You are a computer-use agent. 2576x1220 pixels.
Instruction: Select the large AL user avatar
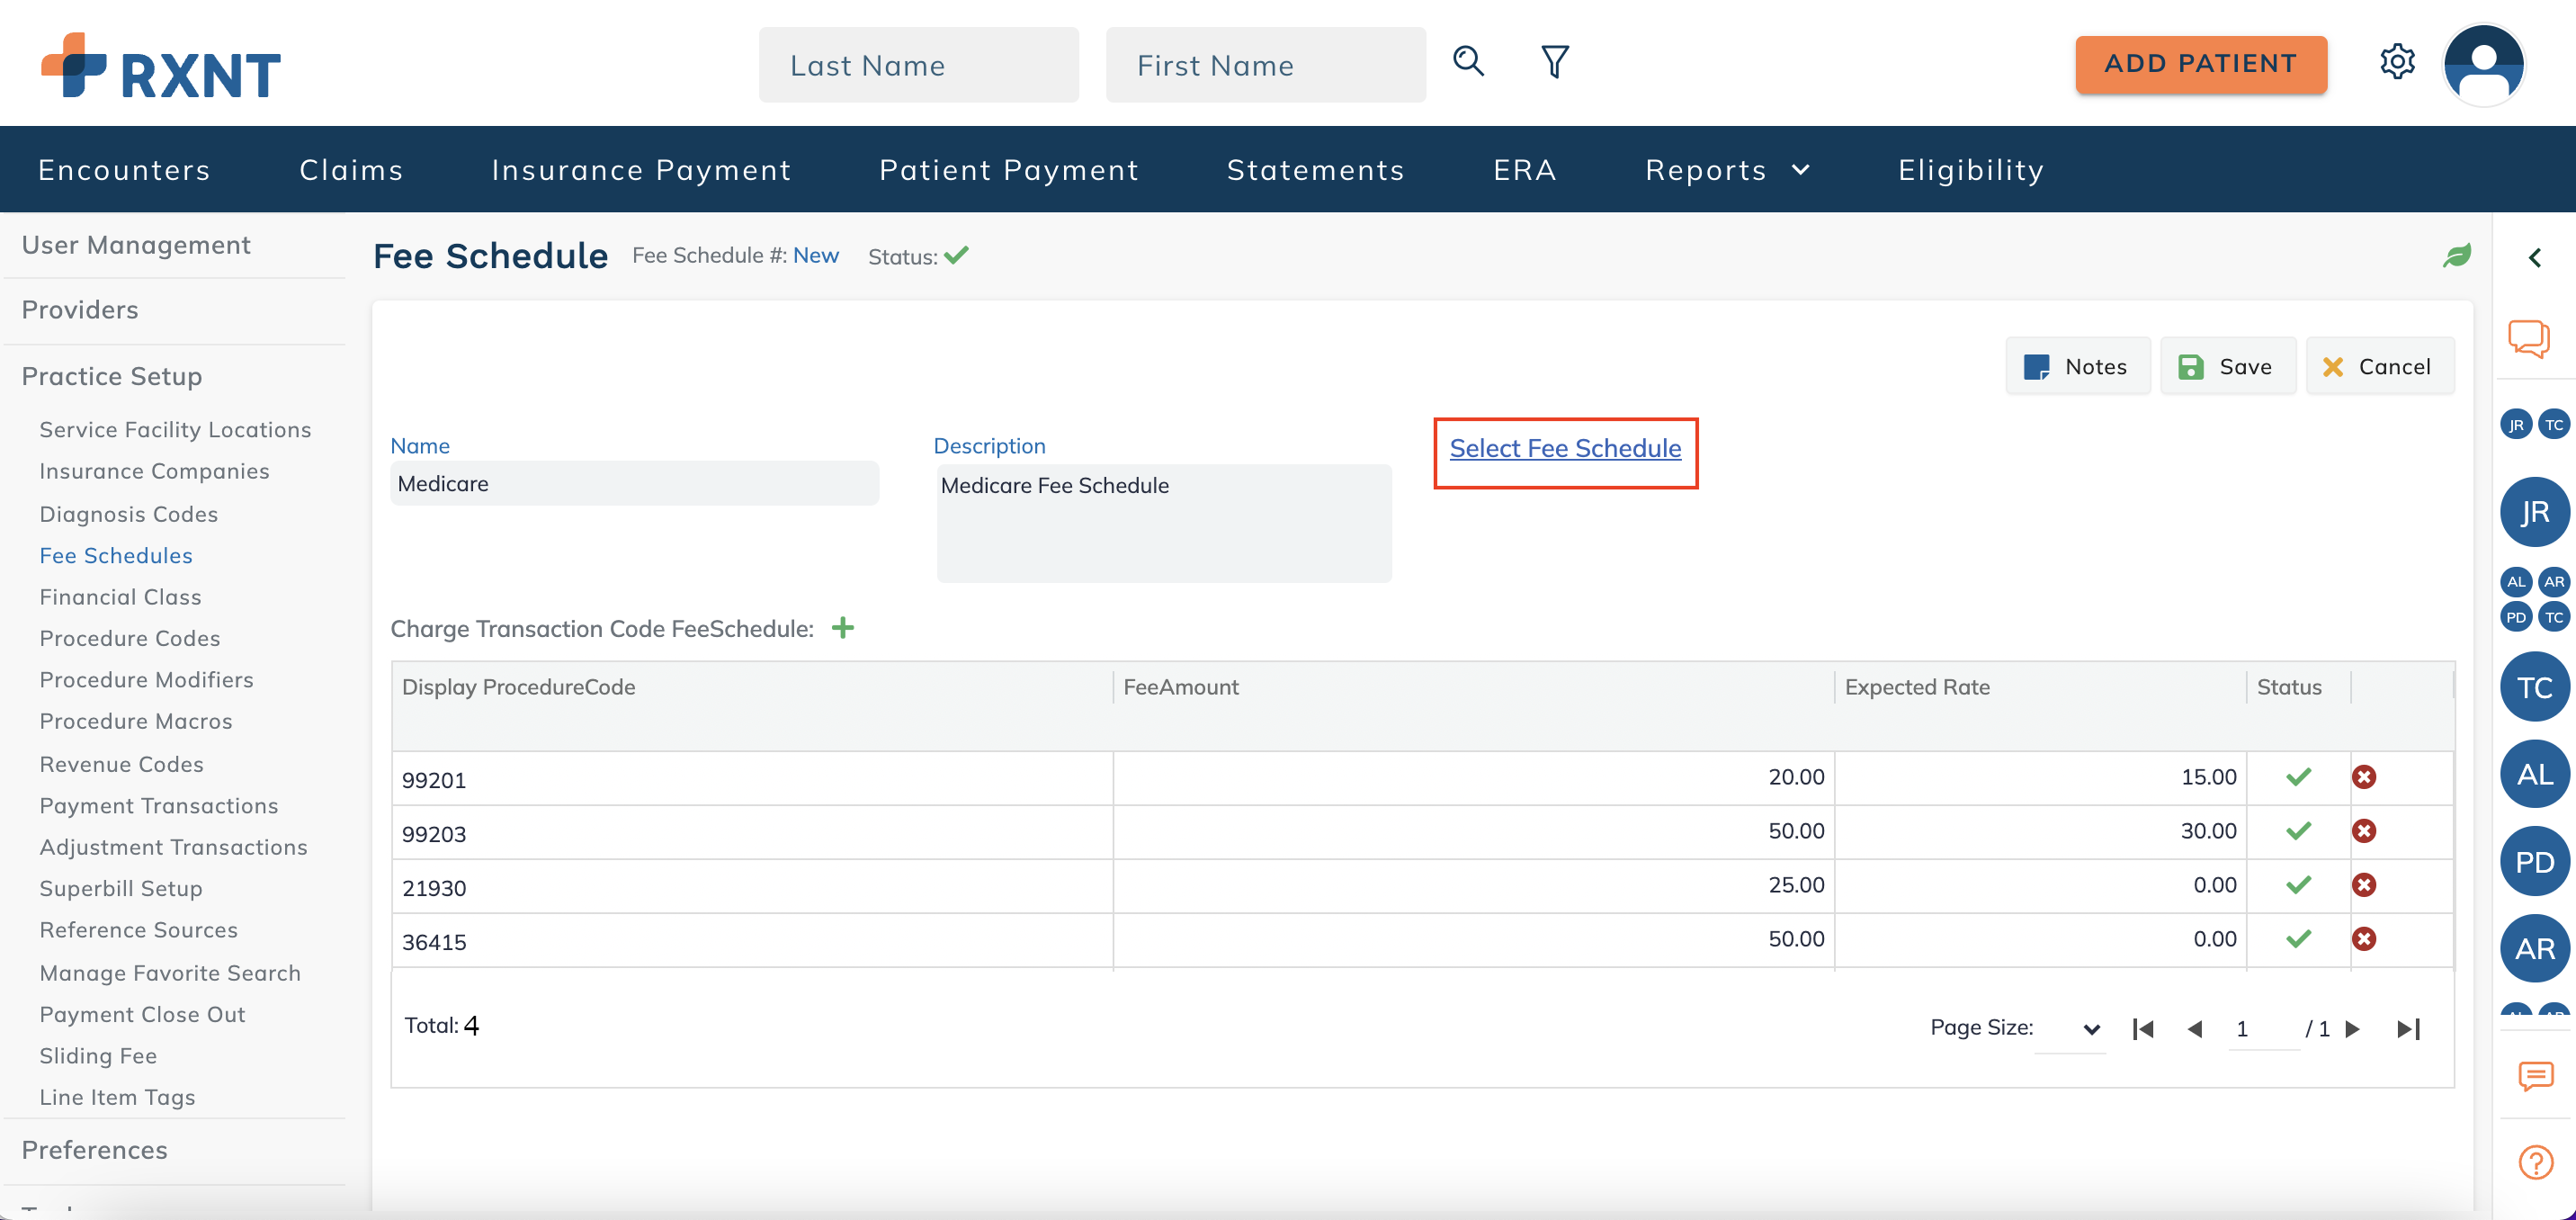2534,774
